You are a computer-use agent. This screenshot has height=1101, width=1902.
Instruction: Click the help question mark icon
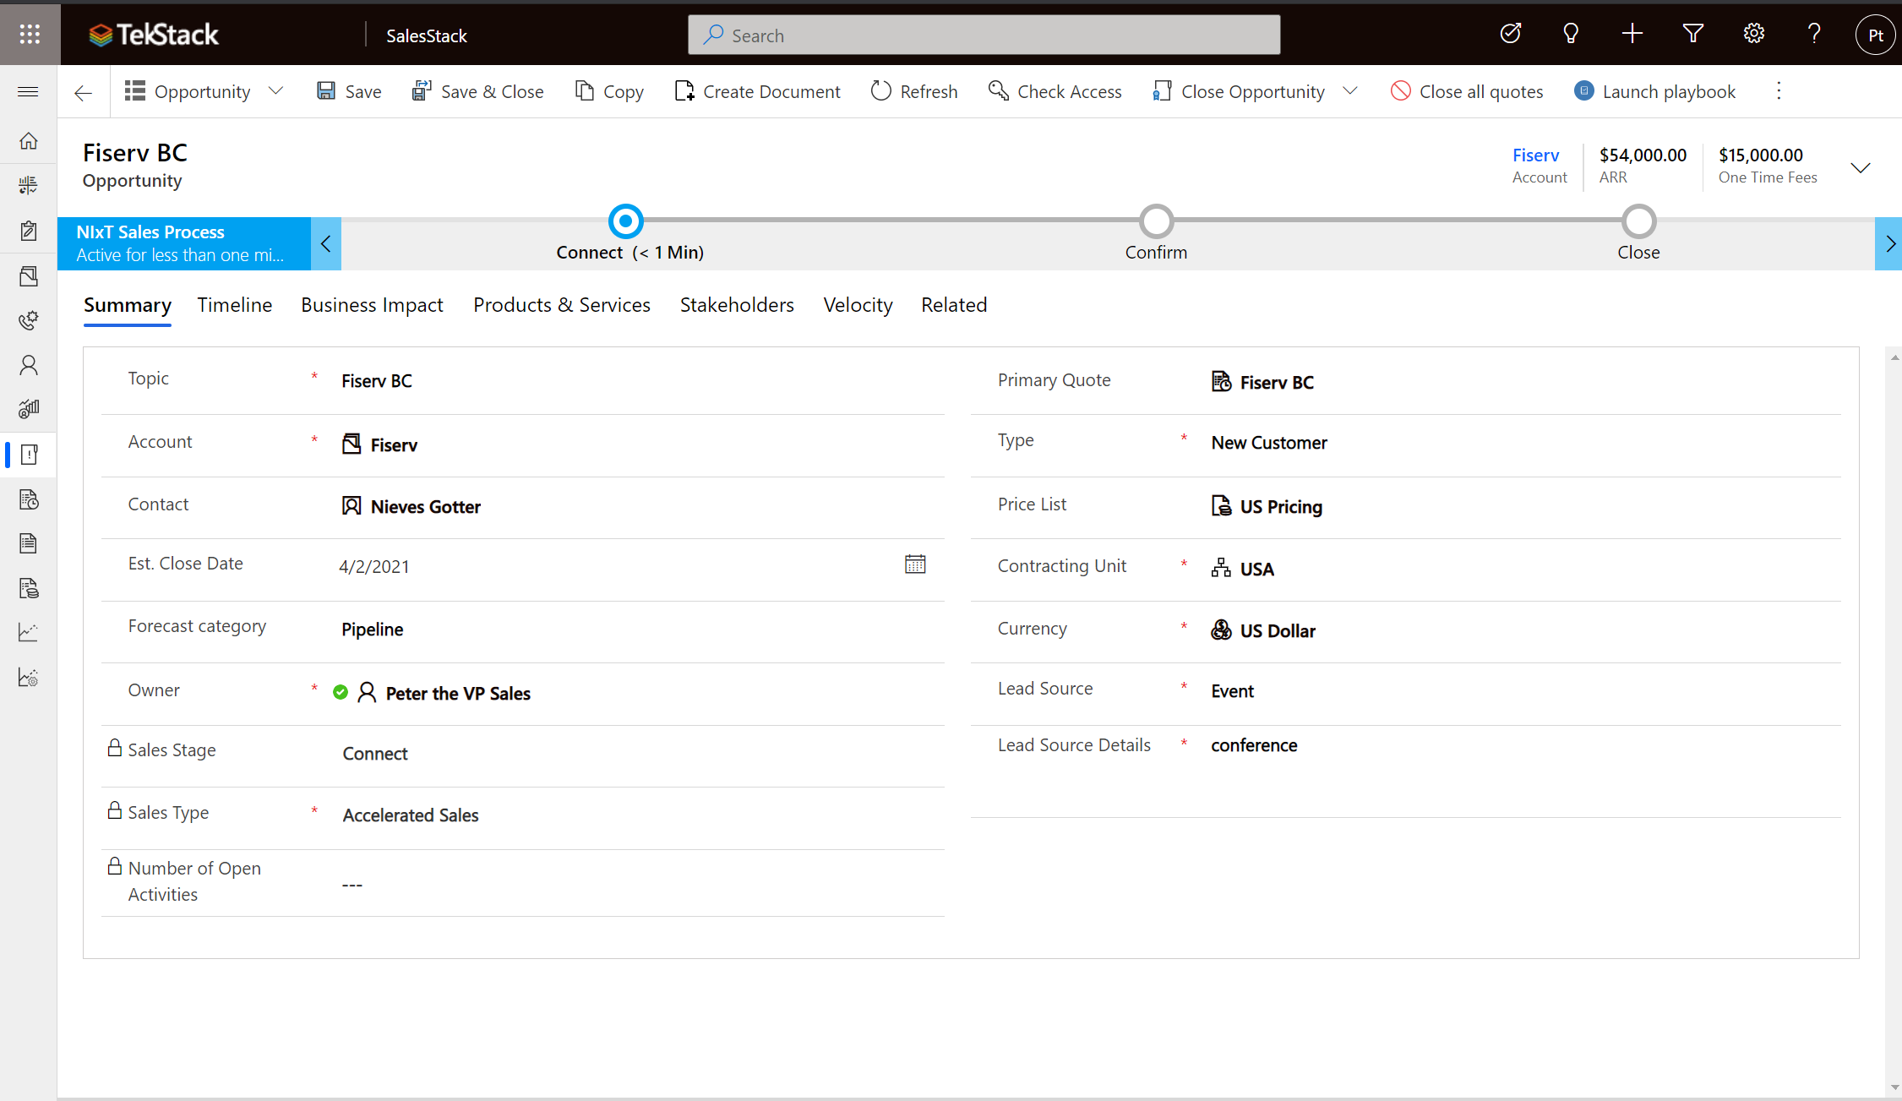click(x=1814, y=34)
